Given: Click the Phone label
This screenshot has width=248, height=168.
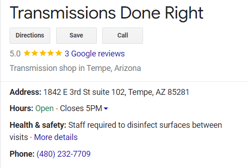Looking at the screenshot, I should click(22, 154).
